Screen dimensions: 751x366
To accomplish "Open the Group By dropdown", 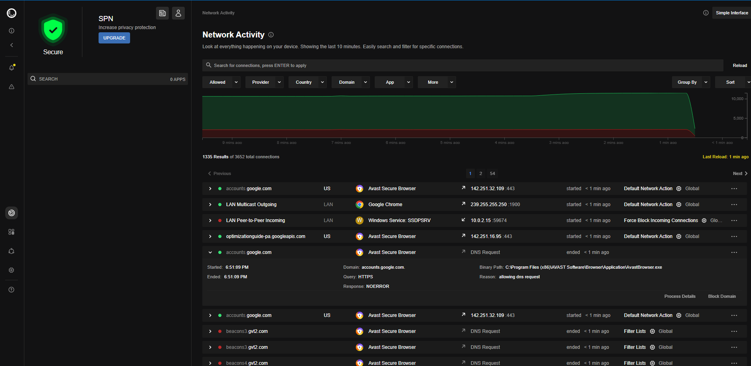I will 691,82.
